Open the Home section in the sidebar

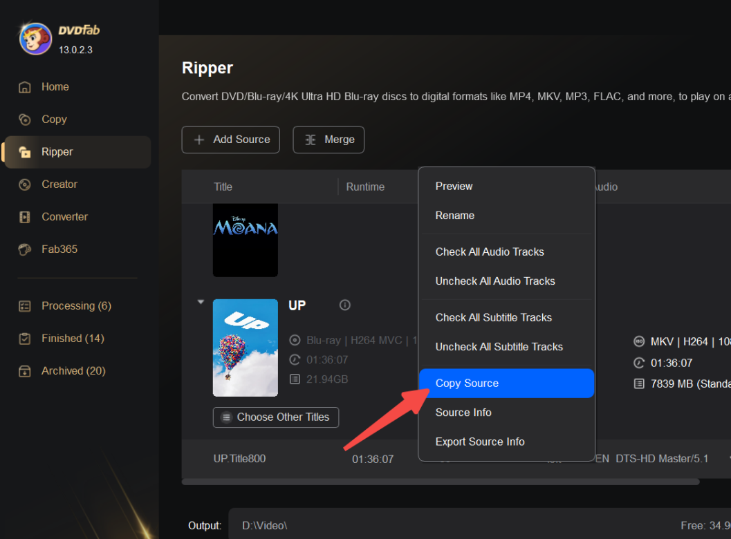tap(55, 87)
